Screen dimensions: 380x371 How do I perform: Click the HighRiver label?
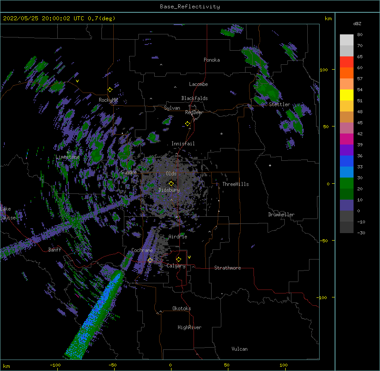tap(190, 327)
